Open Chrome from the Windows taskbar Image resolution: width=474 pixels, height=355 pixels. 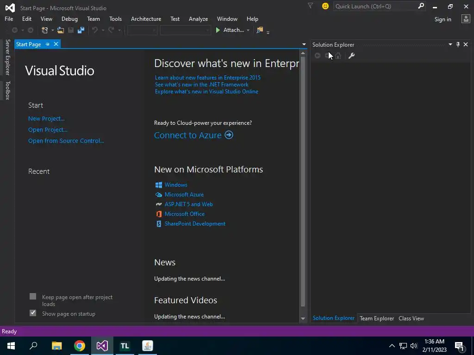click(80, 346)
